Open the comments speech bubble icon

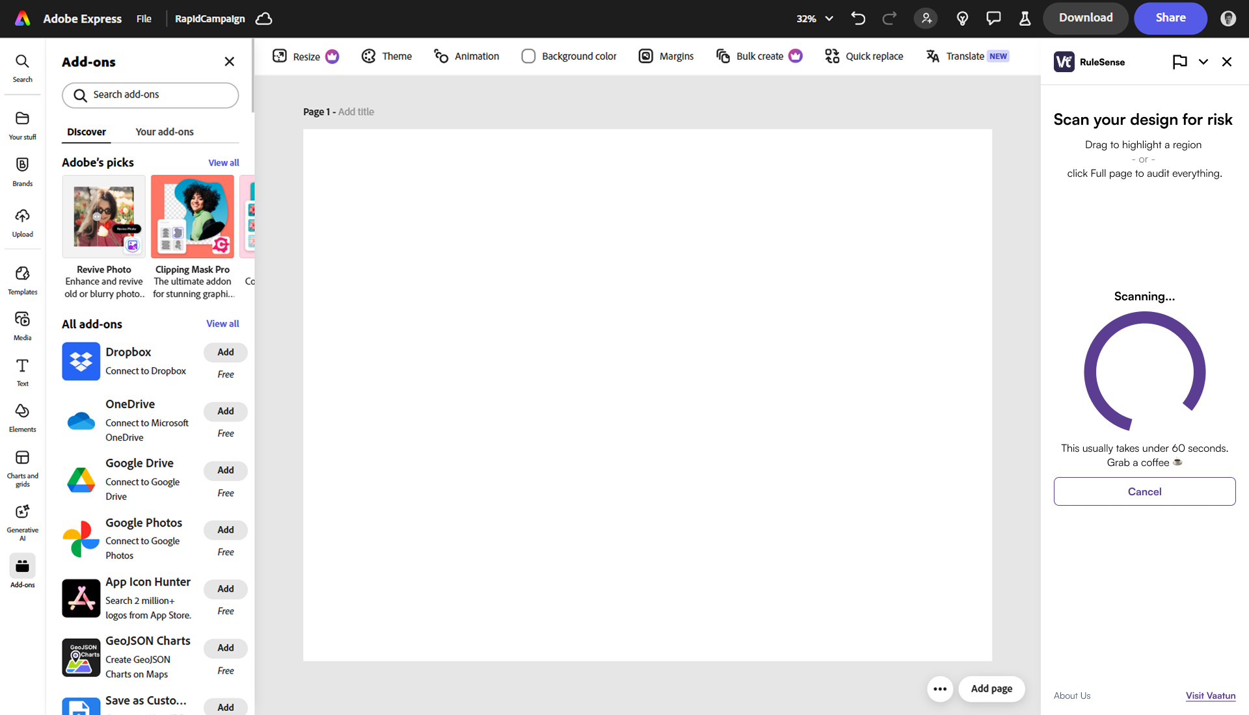coord(993,18)
